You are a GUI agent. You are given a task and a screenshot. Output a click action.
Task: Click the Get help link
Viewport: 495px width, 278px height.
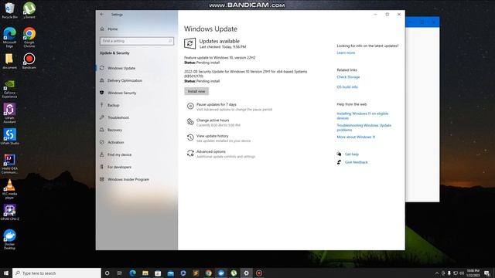click(x=352, y=154)
